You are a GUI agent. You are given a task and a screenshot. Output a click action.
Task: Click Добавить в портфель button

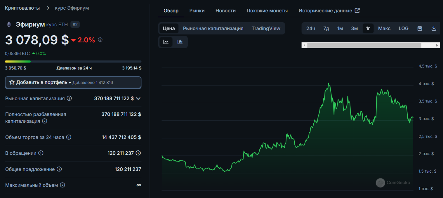[x=73, y=83]
